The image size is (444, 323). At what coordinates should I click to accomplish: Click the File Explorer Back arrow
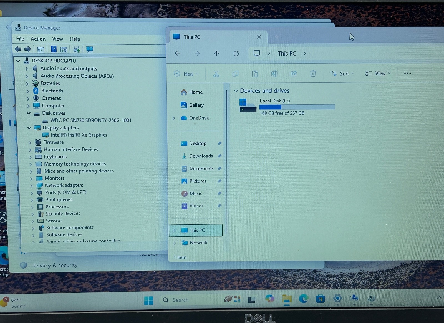[177, 53]
